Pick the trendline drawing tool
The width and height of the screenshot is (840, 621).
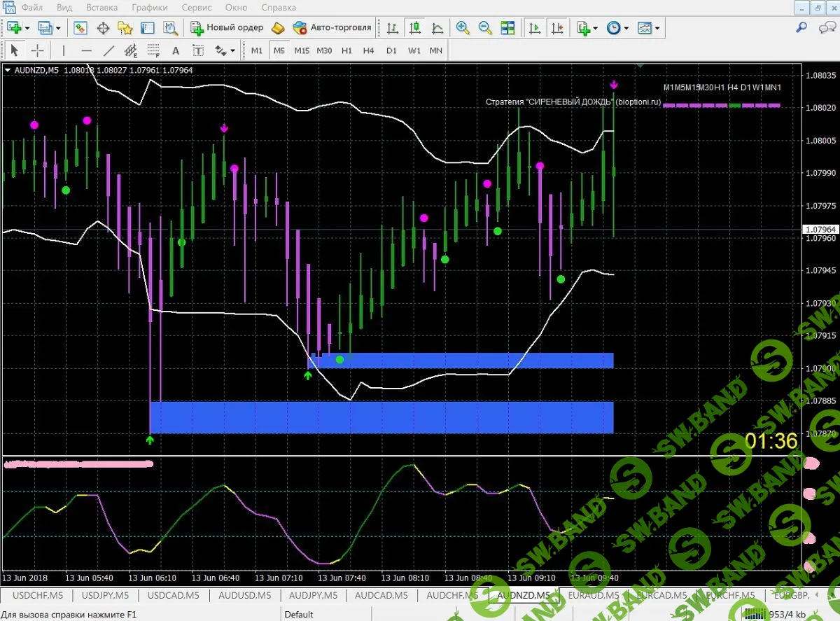click(x=108, y=50)
